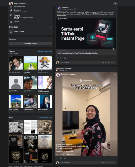Share the Ngenalin Karyawan video post
Screen dimensions: 135x167
pyautogui.click(x=65, y=158)
